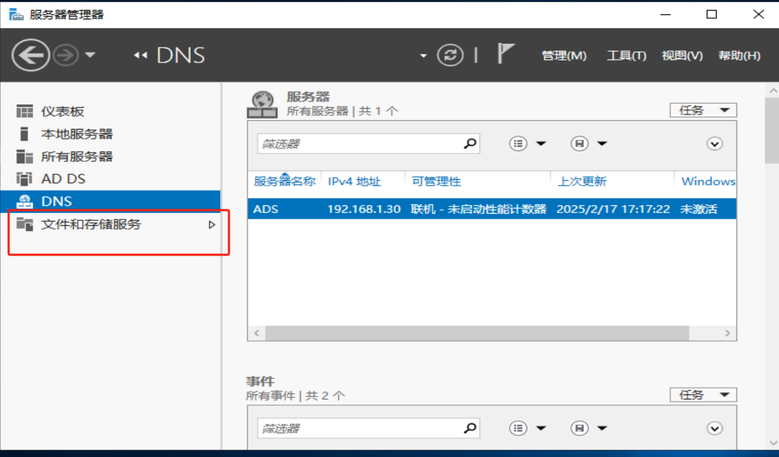Open navigation history dropdown beside forward arrow
779x457 pixels.
coord(90,55)
